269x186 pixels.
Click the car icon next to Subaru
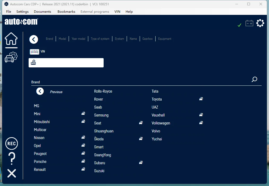click(x=141, y=162)
